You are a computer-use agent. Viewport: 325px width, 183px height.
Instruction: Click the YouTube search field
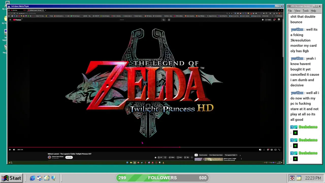click(x=140, y=20)
